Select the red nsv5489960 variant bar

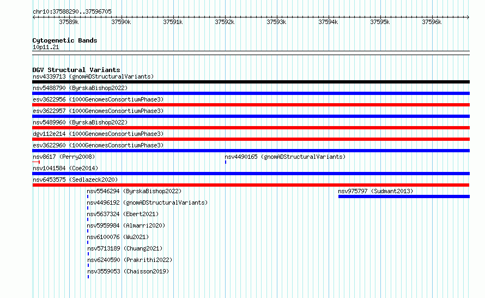[x=251, y=128]
